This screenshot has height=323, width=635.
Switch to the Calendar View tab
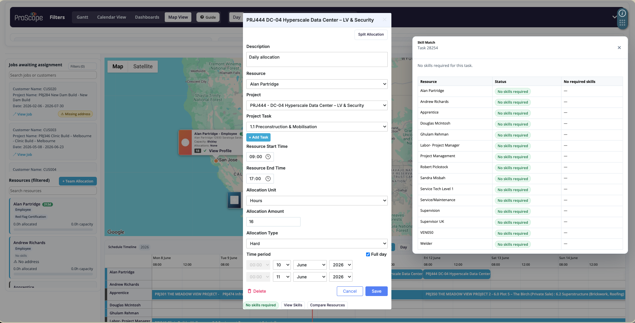point(111,17)
